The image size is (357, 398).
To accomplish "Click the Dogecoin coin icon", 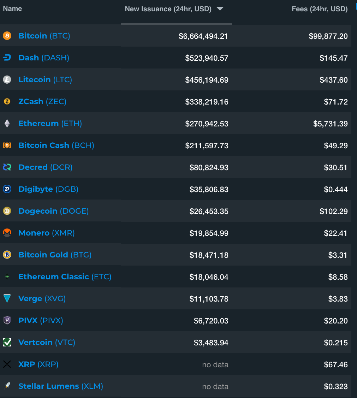I will tap(7, 211).
